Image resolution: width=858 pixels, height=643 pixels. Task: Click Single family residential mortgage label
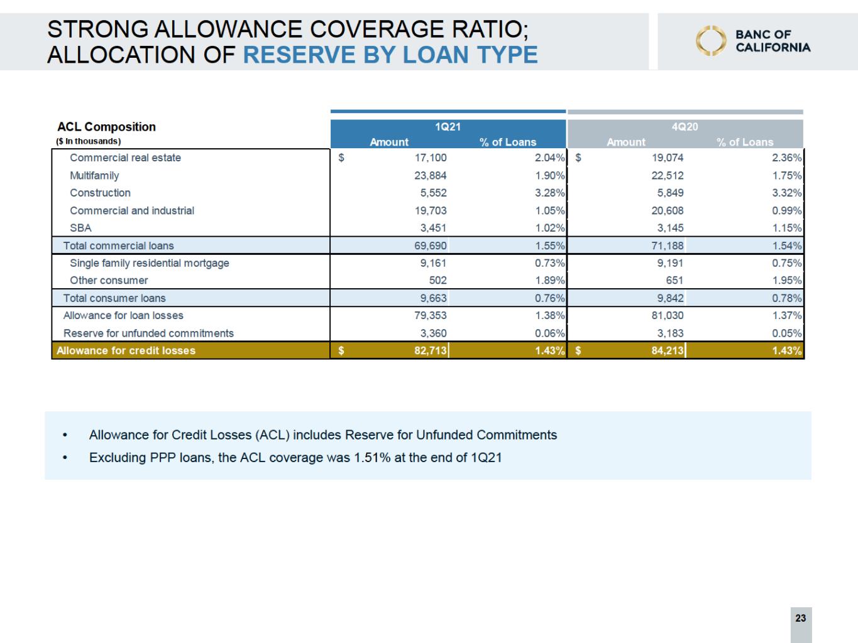[149, 263]
